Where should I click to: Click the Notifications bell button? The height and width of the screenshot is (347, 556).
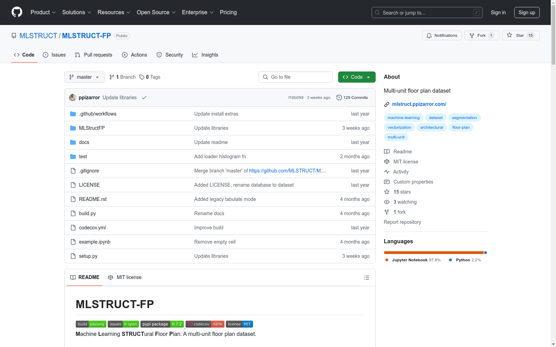(442, 35)
